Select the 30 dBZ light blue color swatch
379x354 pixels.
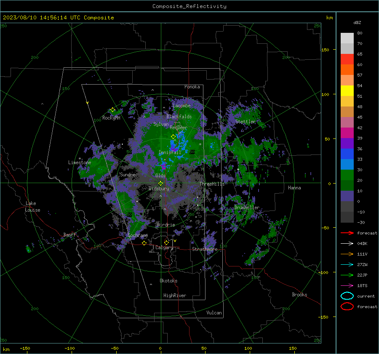[347, 165]
